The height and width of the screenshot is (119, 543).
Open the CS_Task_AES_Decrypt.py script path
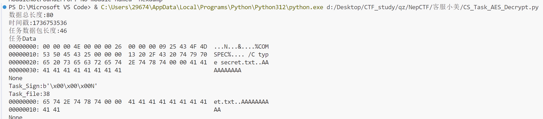[x=433, y=7]
